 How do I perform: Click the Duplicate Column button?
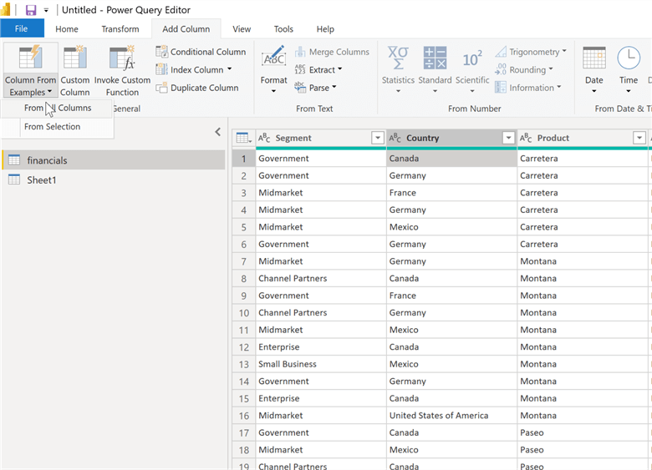click(x=197, y=88)
